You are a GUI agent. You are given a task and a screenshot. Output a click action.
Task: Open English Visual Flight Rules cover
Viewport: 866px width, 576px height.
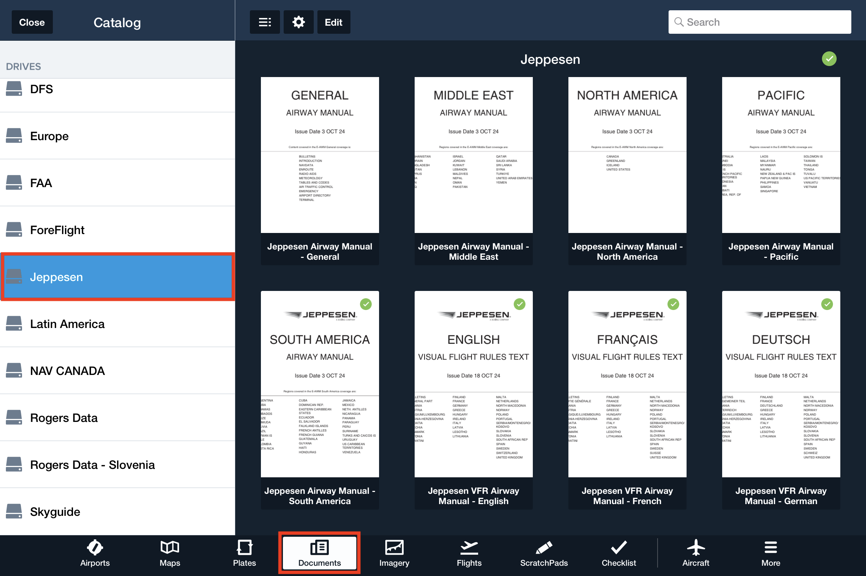[473, 384]
